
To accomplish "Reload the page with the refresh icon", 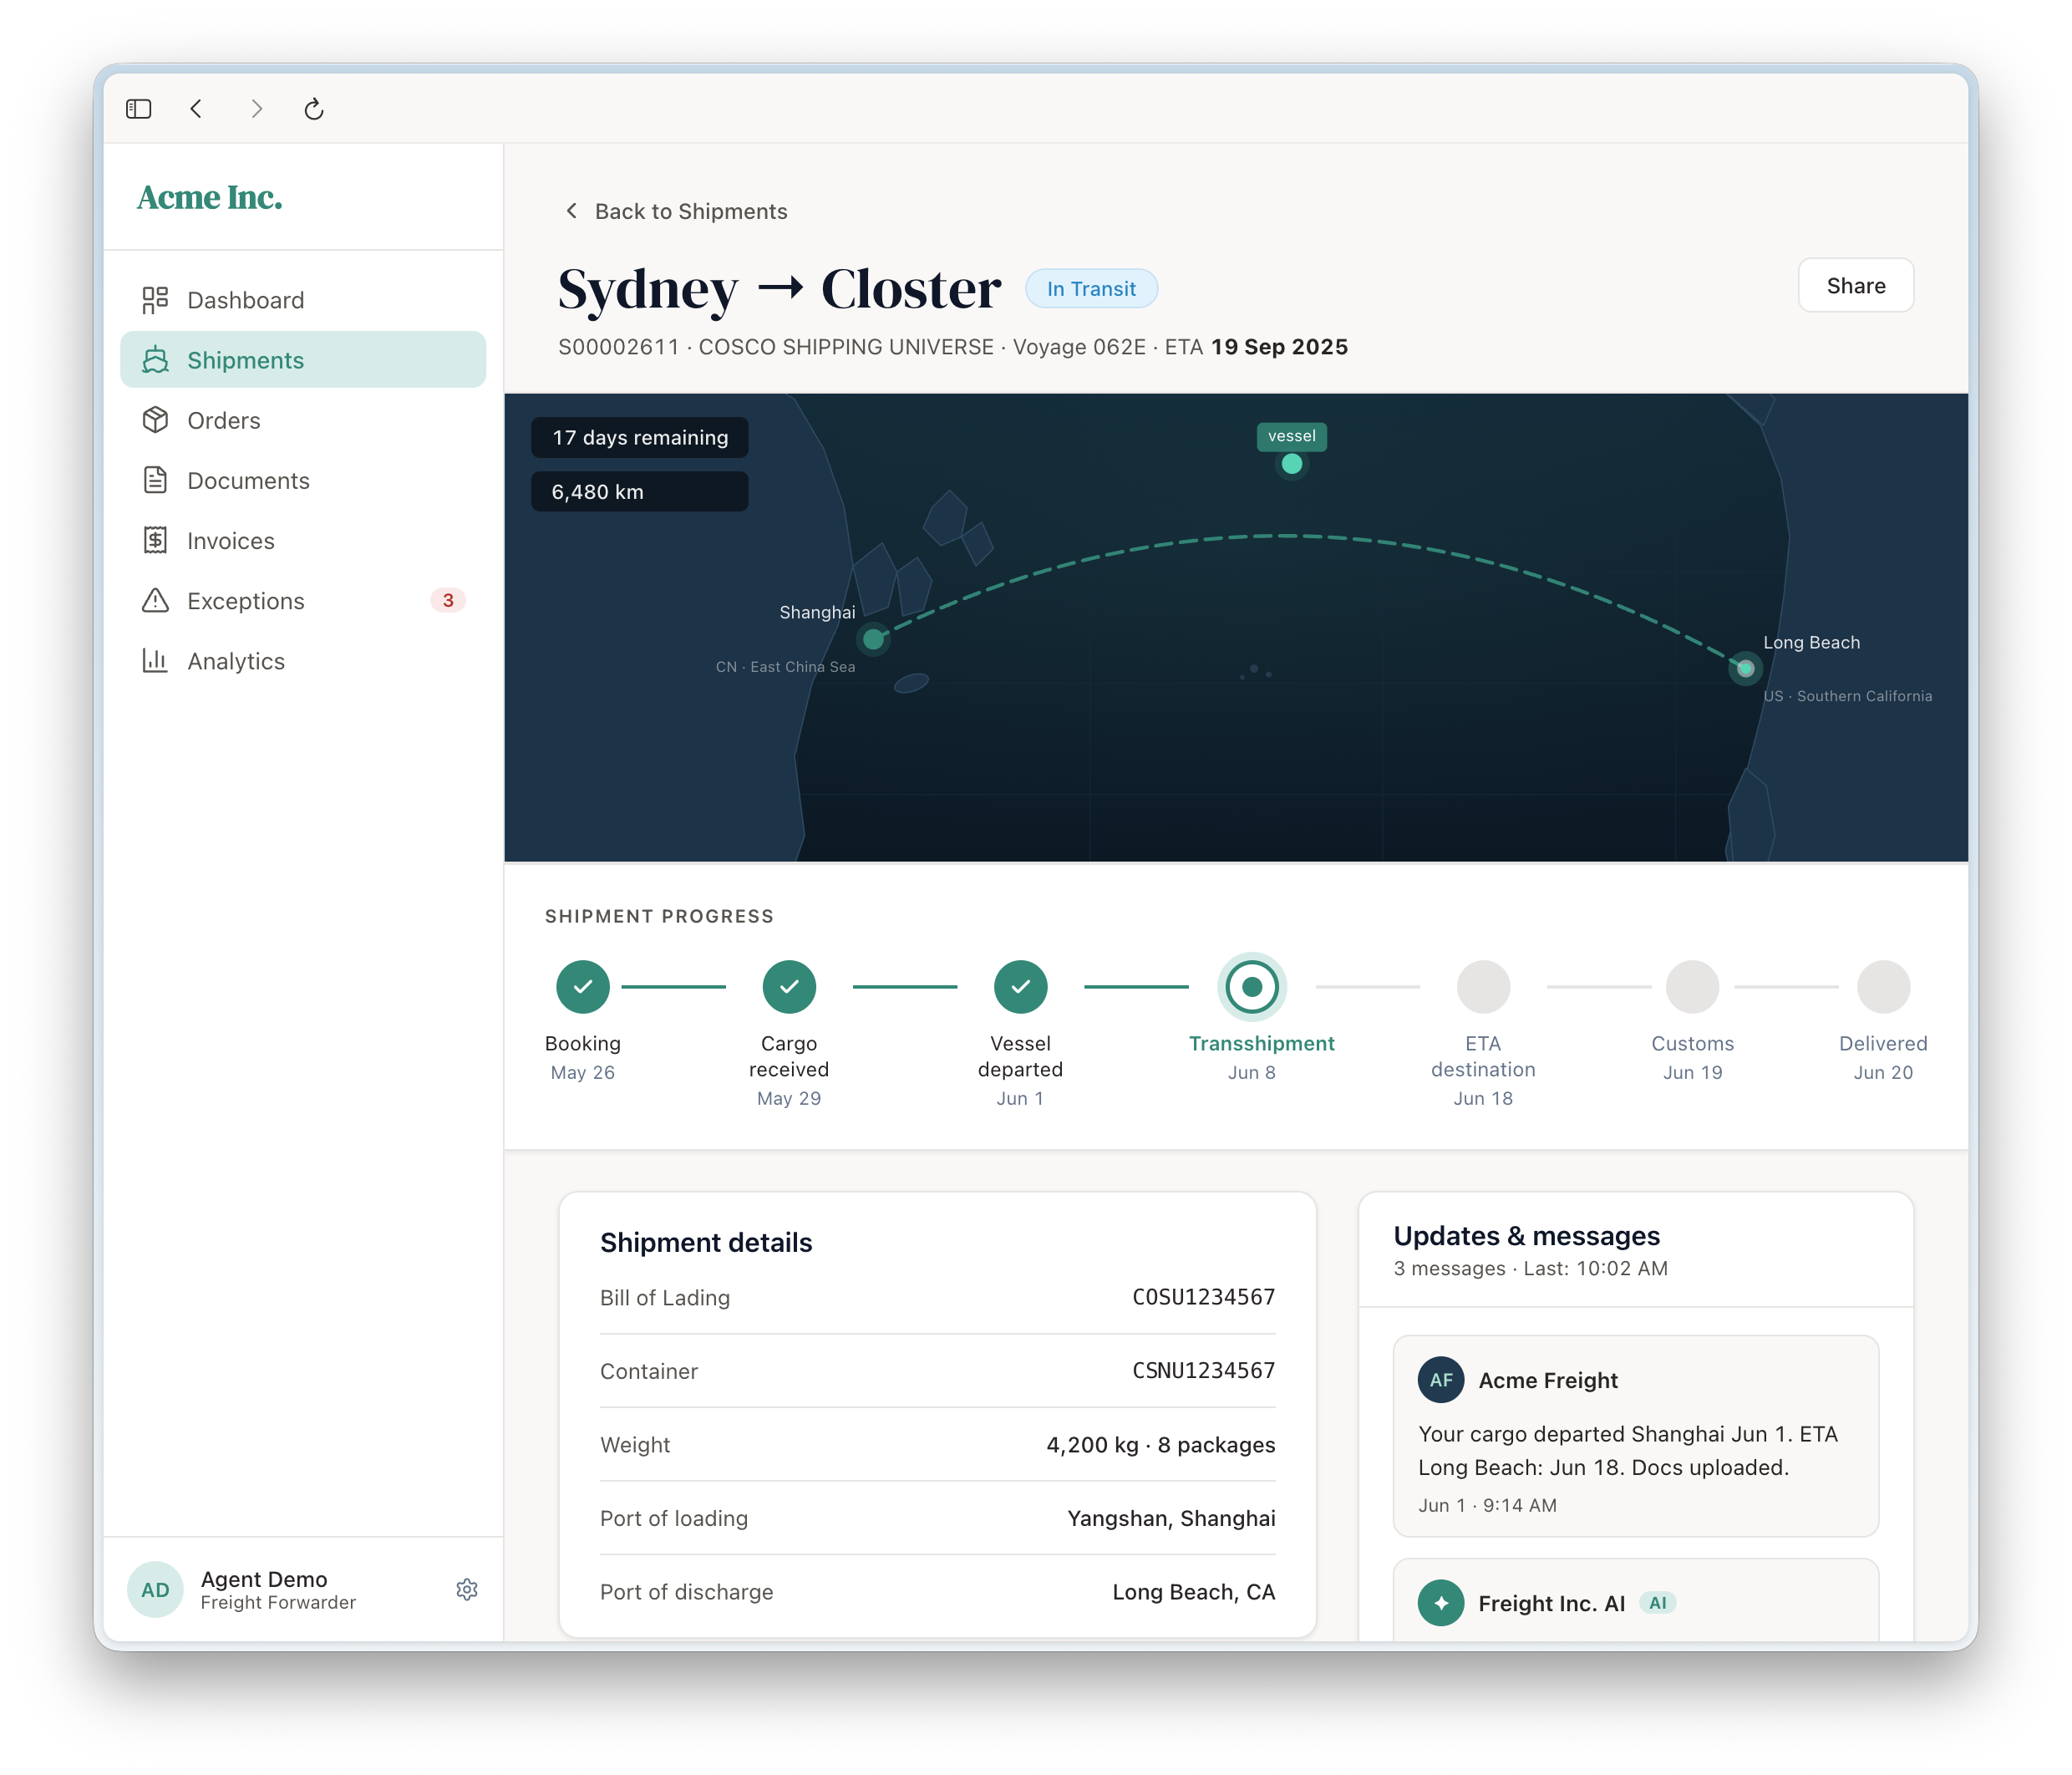I will point(314,109).
